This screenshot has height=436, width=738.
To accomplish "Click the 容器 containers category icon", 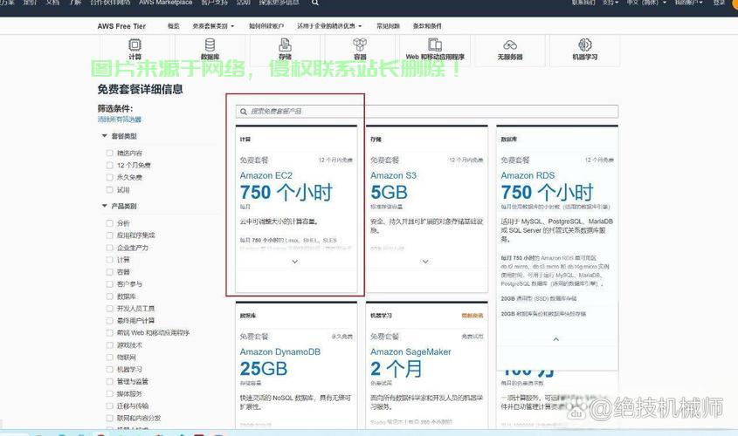I will point(360,45).
